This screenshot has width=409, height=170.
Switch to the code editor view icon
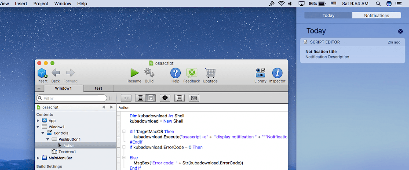(151, 98)
